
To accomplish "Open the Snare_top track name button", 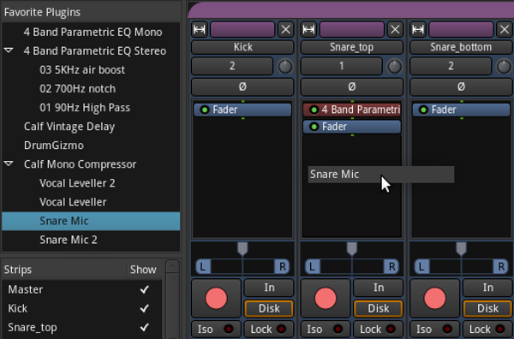I will click(x=352, y=47).
